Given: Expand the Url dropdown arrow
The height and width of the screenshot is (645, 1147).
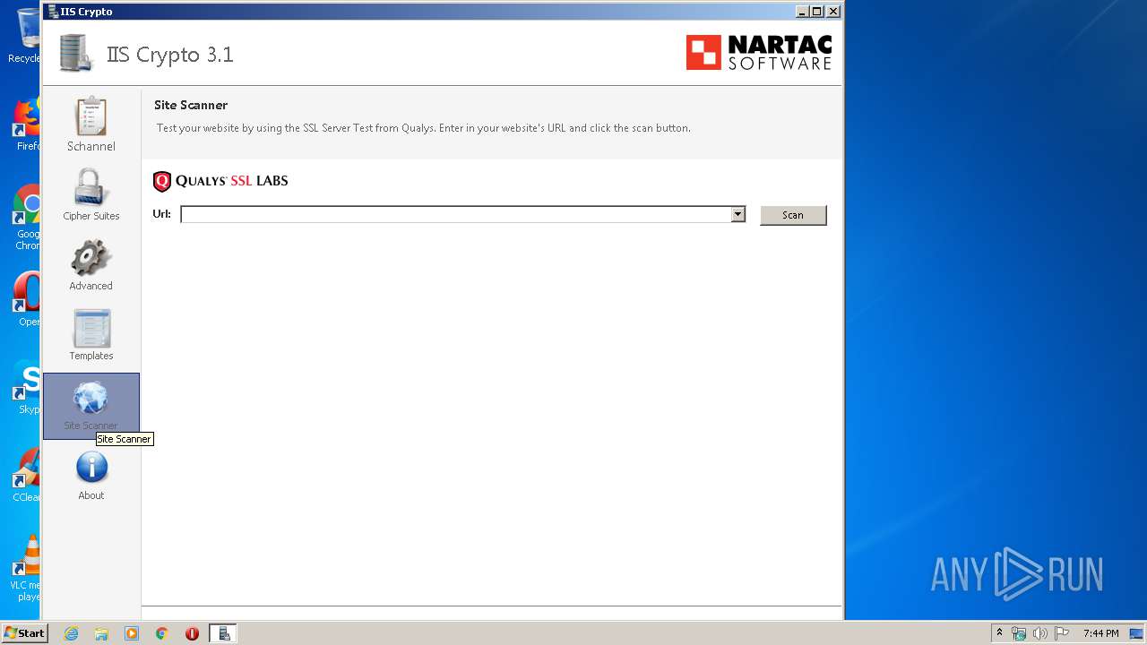Looking at the screenshot, I should (737, 215).
